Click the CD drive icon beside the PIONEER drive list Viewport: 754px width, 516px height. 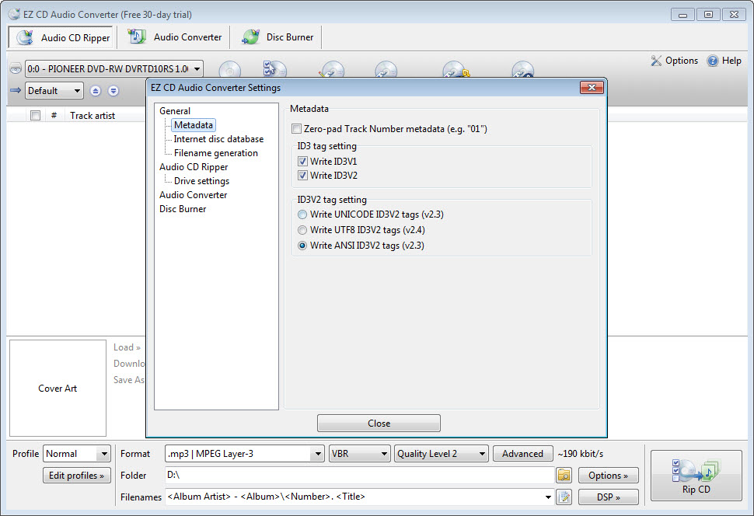tap(16, 68)
